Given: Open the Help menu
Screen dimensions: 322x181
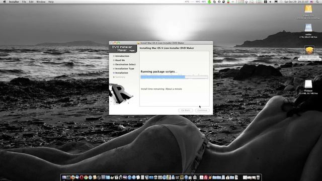Looking at the screenshot, I should 51,2.
